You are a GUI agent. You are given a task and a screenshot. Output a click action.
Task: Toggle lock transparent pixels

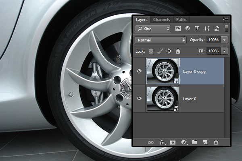tap(151, 51)
